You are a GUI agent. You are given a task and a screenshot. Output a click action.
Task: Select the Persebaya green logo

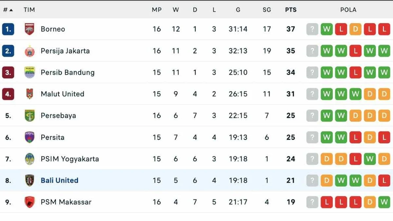coord(30,116)
